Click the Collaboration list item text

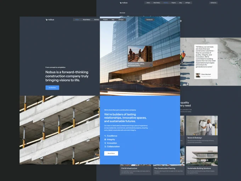click(x=113, y=147)
